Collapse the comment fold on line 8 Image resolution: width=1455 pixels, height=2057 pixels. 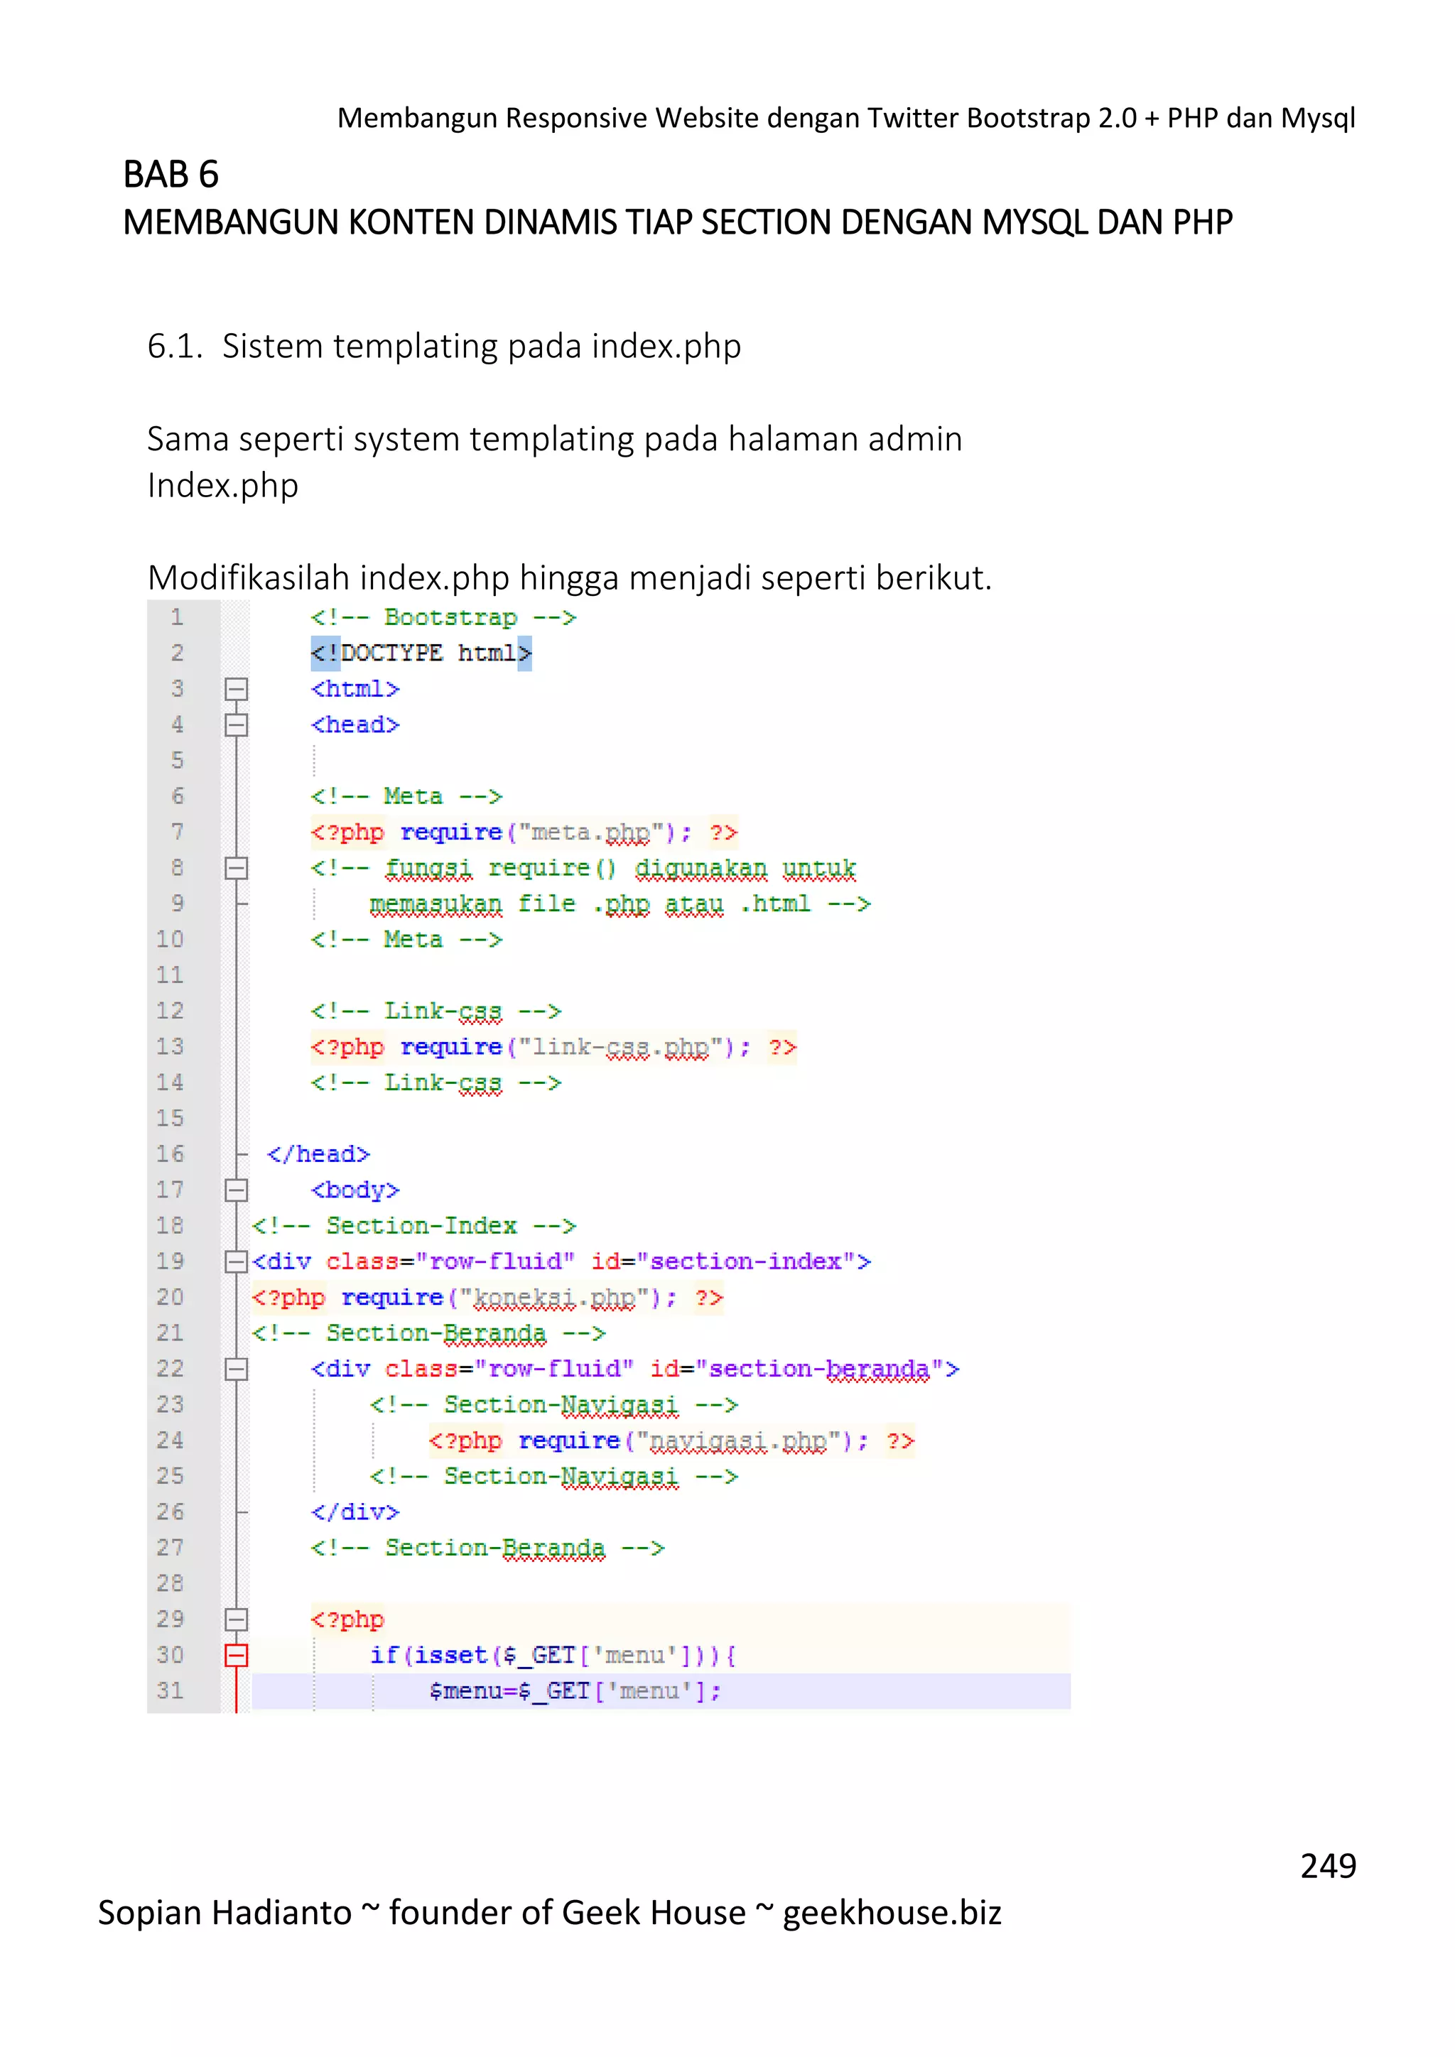237,868
